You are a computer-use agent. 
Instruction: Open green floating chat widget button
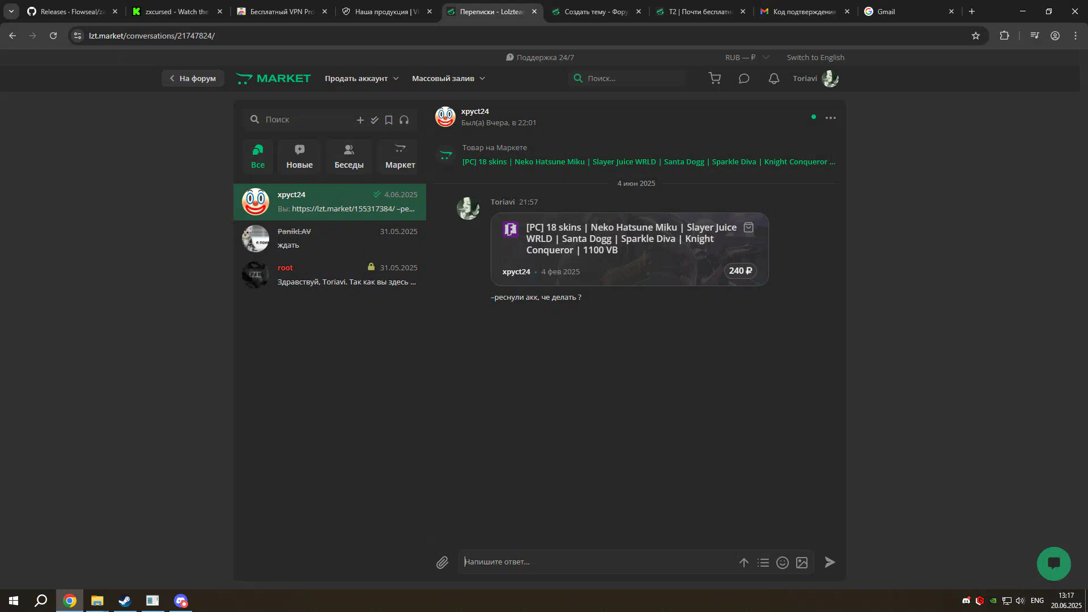tap(1054, 563)
